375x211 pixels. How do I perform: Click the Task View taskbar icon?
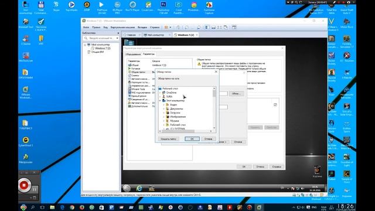42,207
